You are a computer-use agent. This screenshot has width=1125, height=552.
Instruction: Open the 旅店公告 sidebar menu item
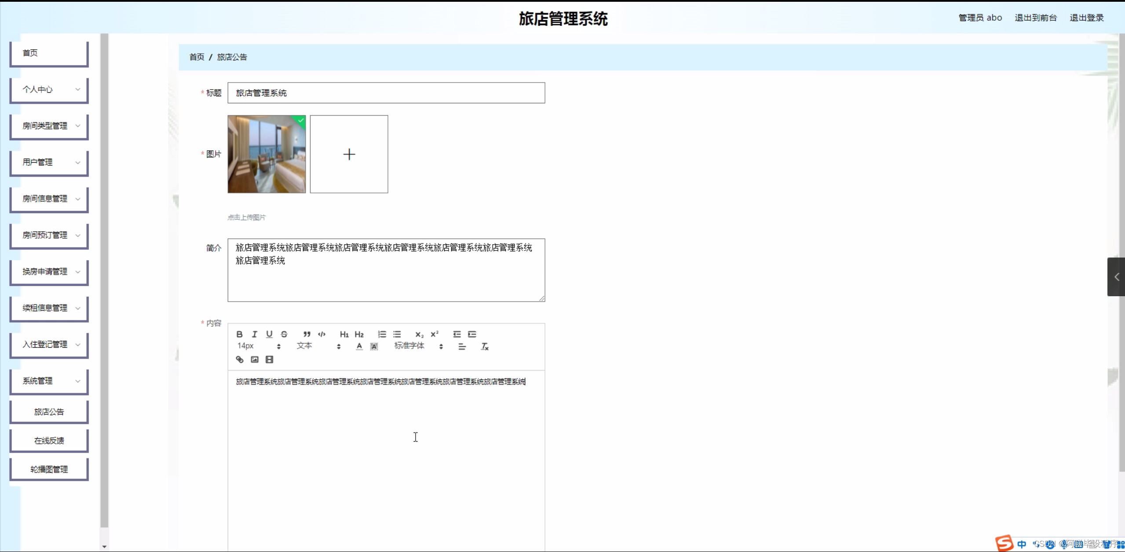(x=49, y=411)
